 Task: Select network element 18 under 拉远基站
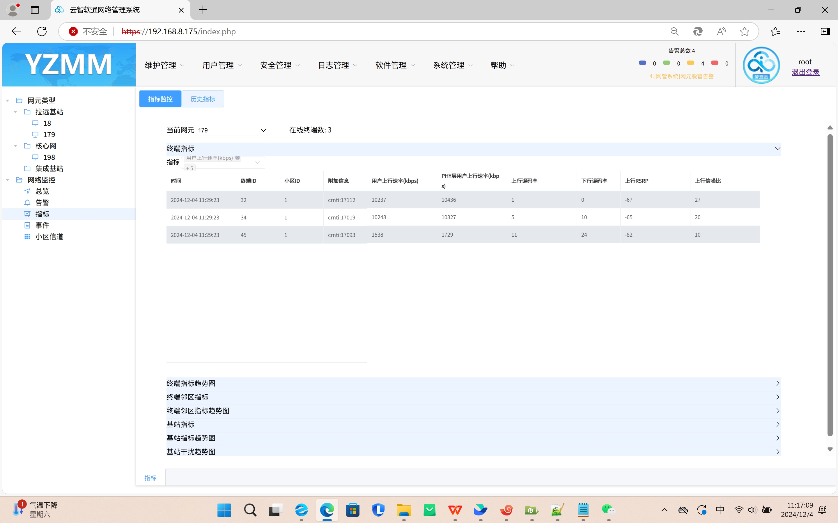[x=47, y=123]
